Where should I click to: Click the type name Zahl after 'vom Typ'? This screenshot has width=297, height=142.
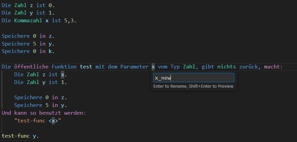pos(189,67)
